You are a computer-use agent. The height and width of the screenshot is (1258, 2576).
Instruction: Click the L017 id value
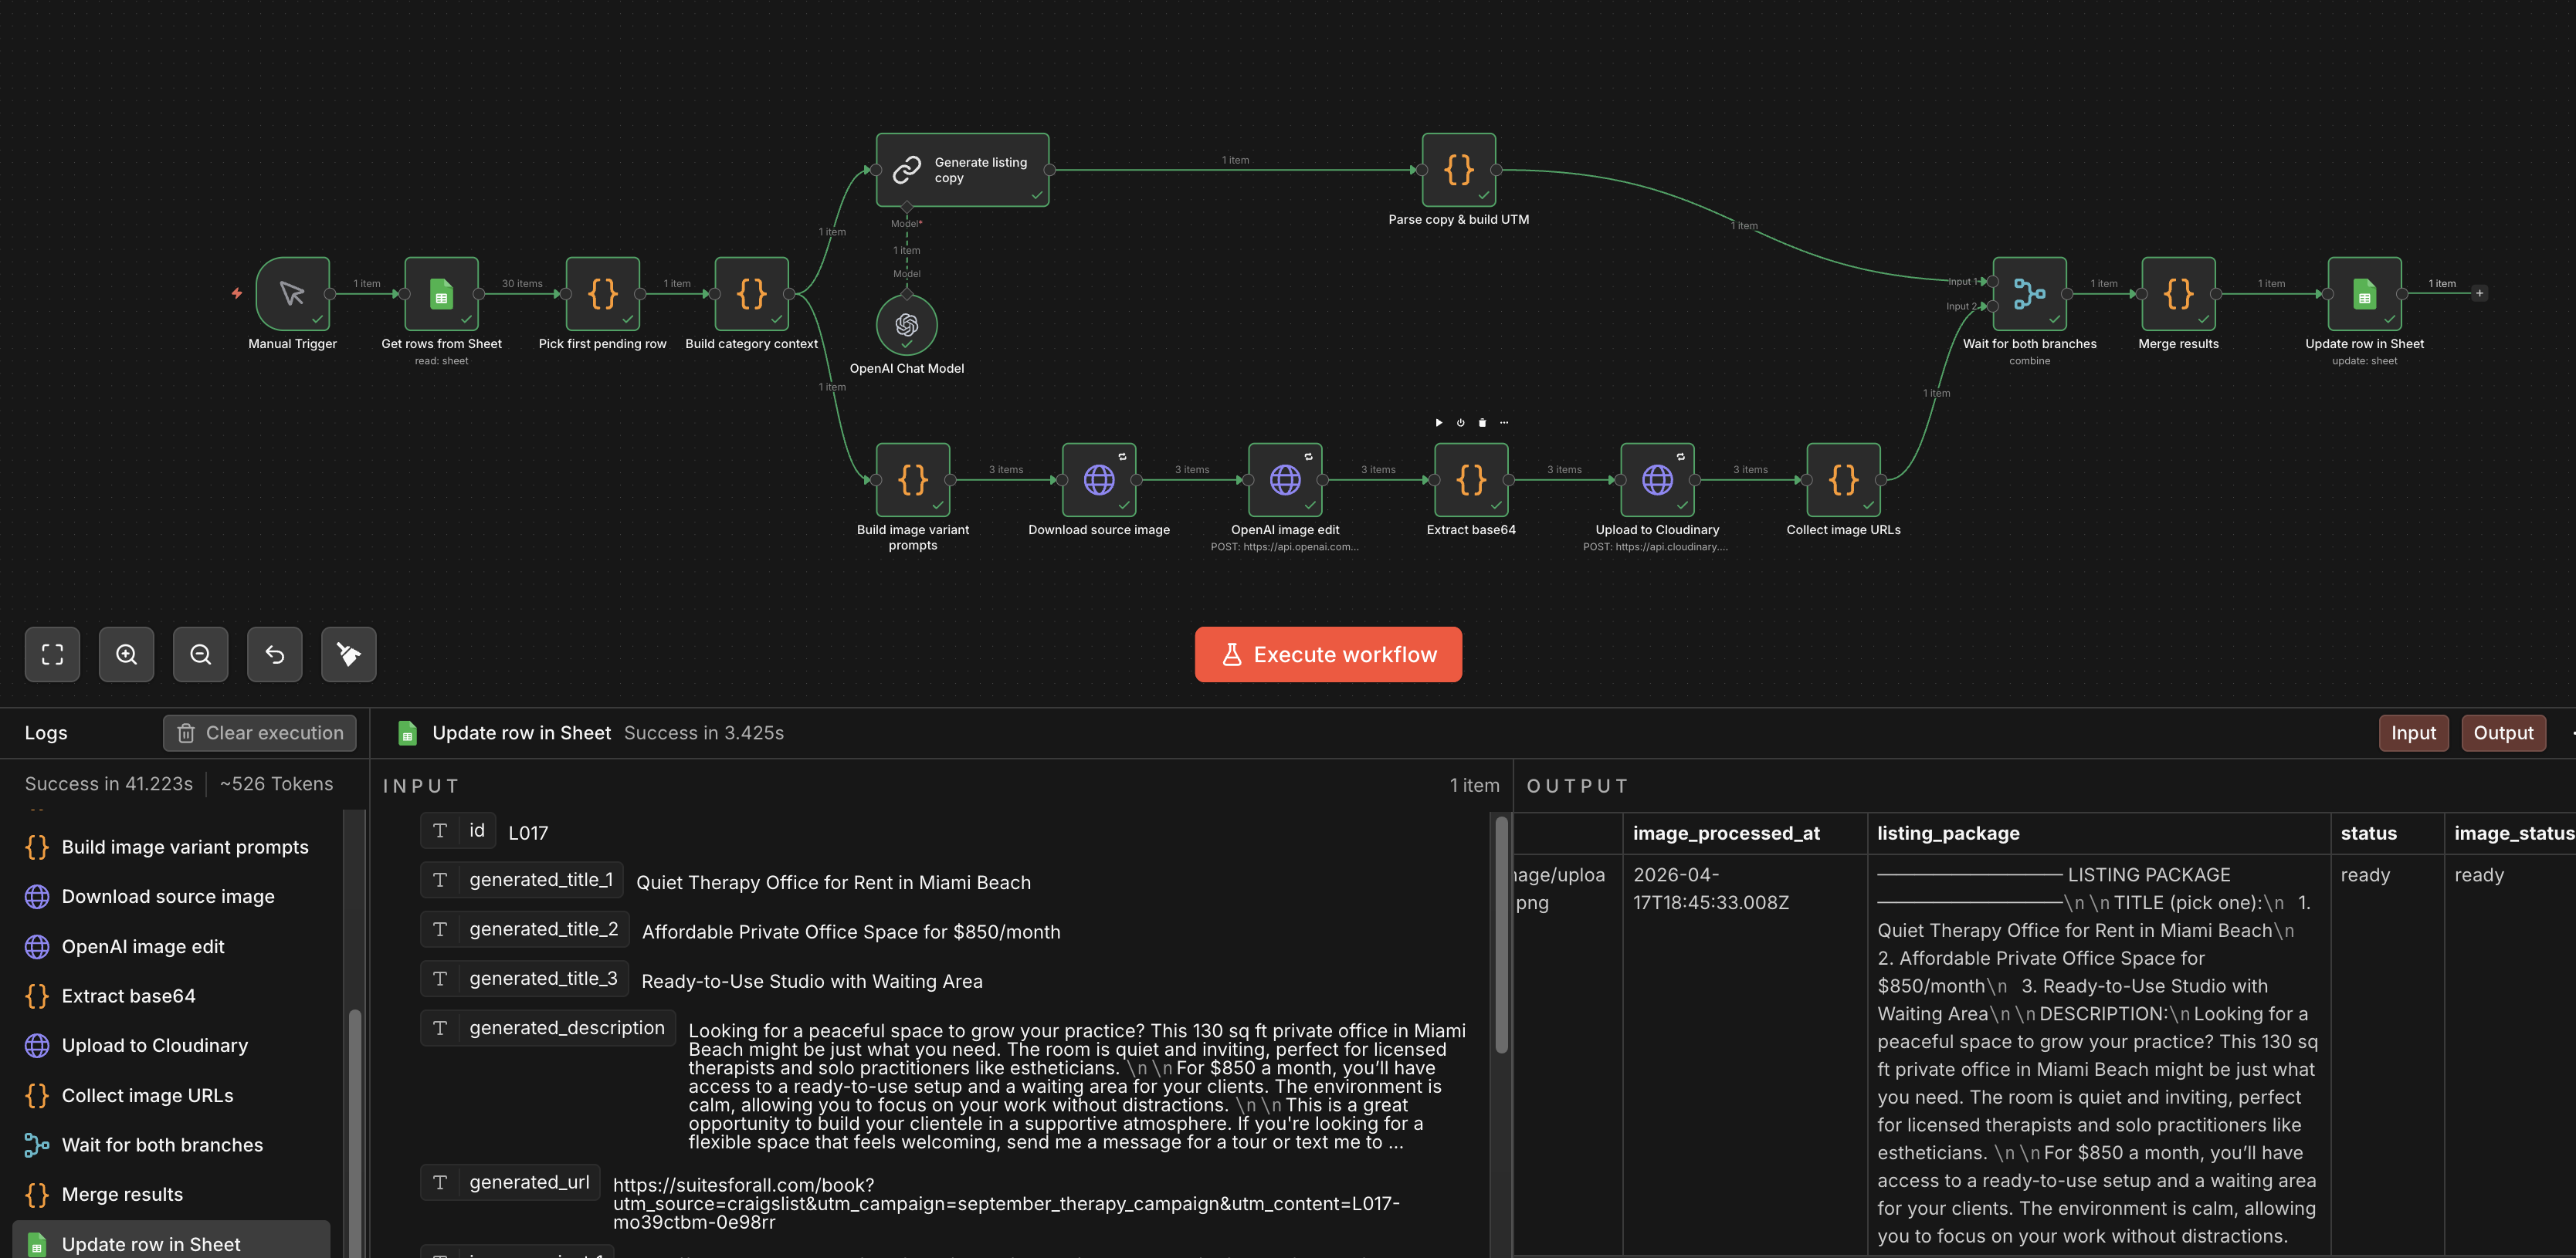528,834
